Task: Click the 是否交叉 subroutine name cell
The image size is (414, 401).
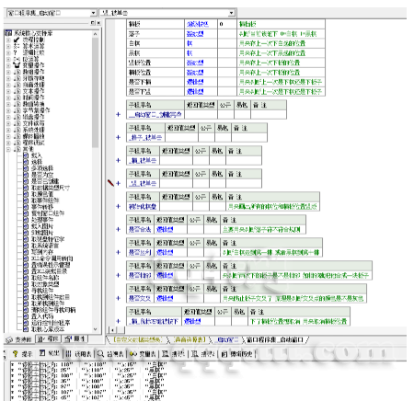Action: point(140,299)
